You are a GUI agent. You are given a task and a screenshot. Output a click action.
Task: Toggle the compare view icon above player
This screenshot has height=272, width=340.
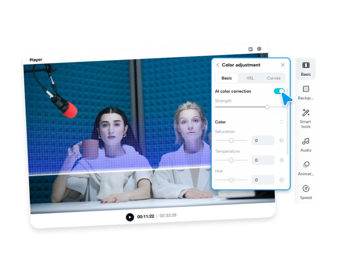tap(251, 49)
